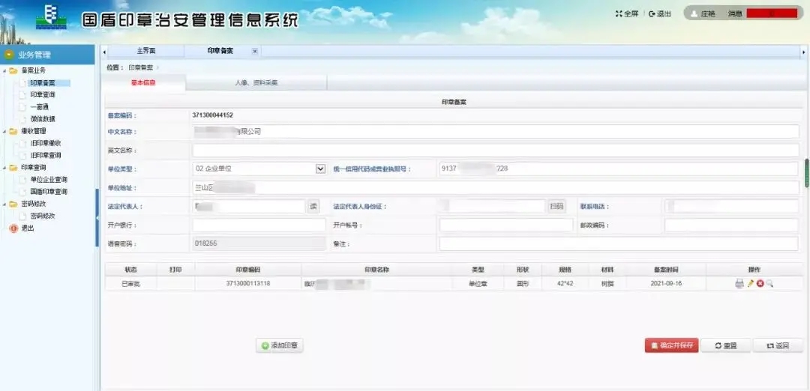Screen dimensions: 810x391
Task: Click the 退出 logout icon in the top bar
Action: click(x=652, y=13)
